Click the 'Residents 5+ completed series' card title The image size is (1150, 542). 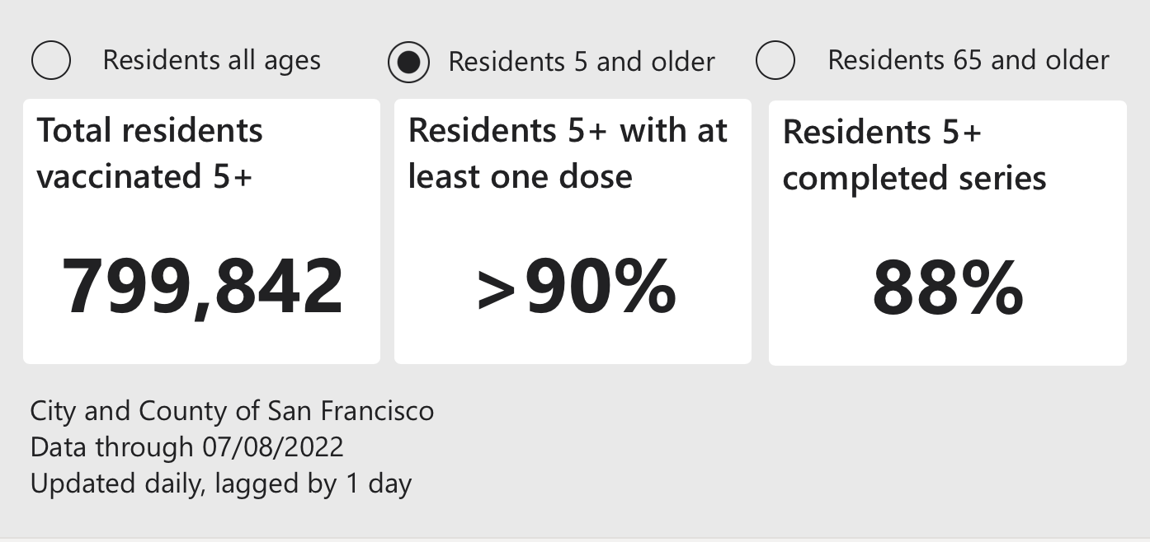[x=914, y=155]
